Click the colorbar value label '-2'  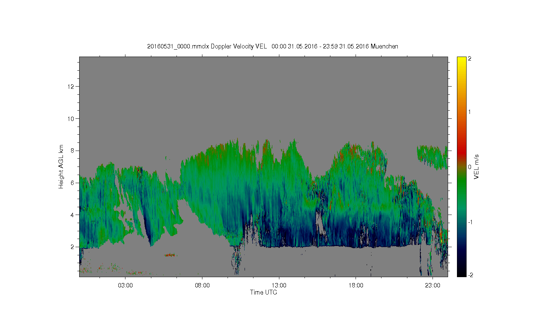click(x=470, y=275)
